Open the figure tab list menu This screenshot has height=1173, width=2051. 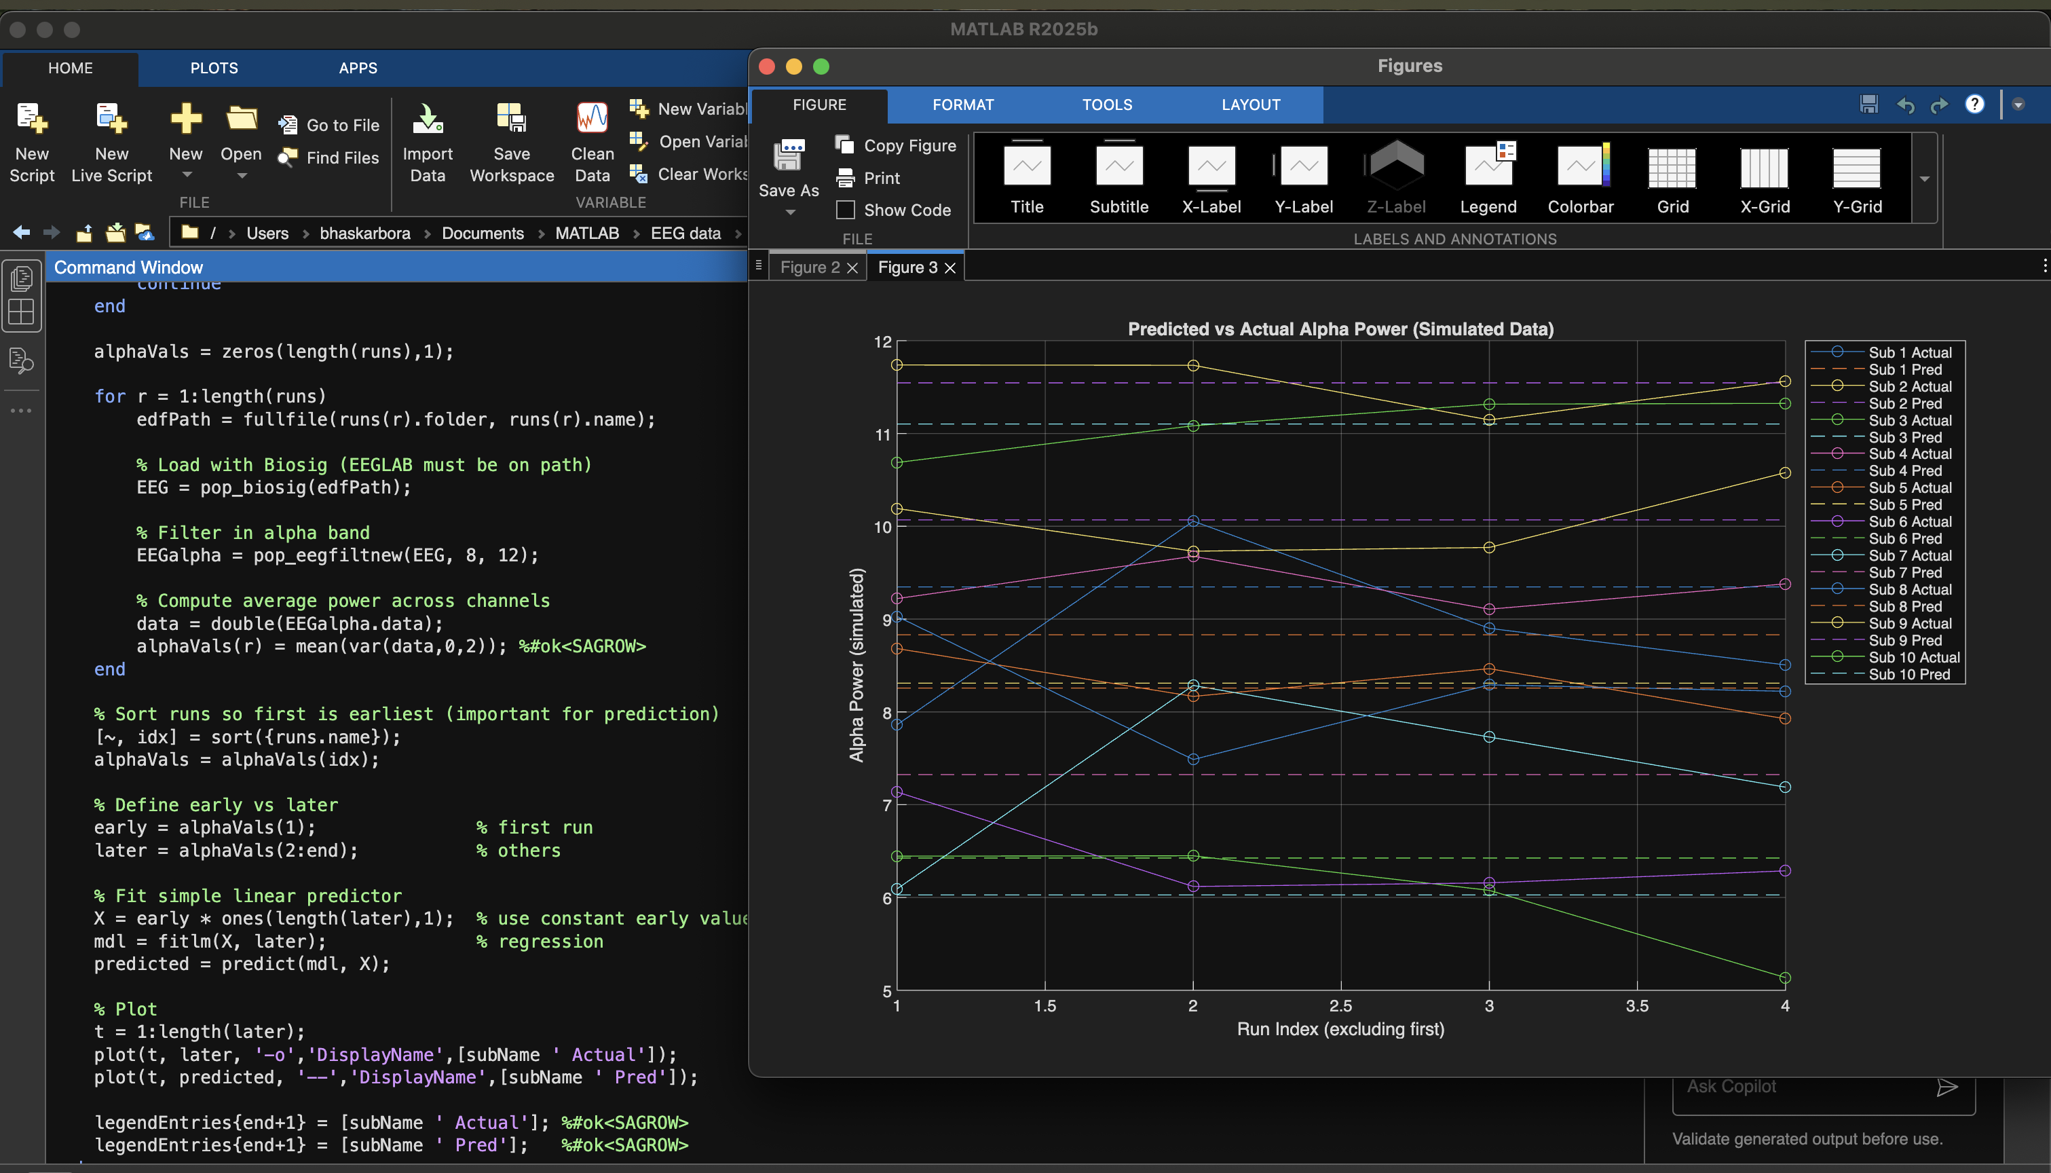pos(757,266)
